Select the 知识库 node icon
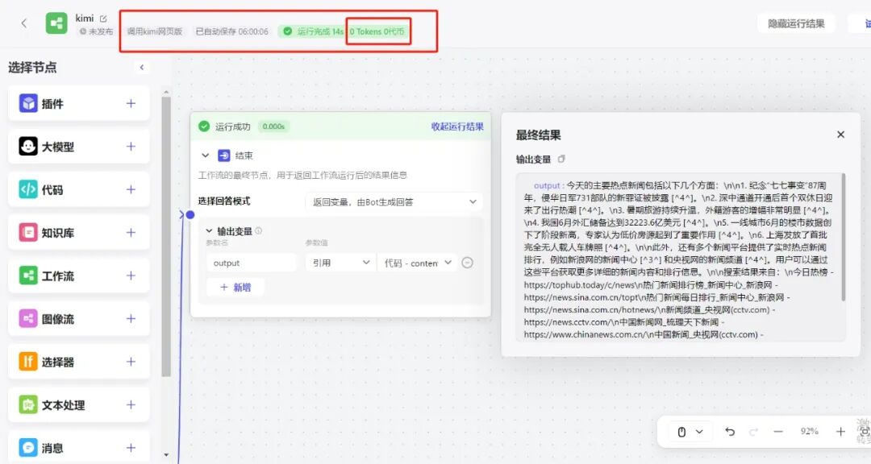Screen dimensions: 871x464 pyautogui.click(x=28, y=233)
